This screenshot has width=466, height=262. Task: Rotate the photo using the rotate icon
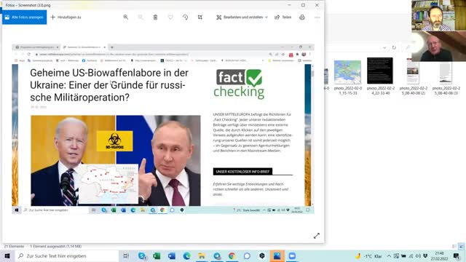[x=185, y=17]
